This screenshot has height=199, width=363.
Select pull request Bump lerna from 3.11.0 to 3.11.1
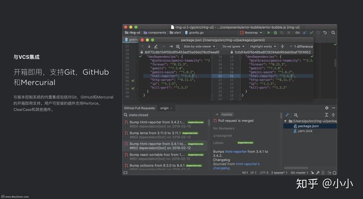pos(165,135)
